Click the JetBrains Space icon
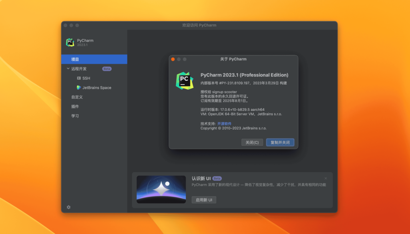410x234 pixels. click(x=78, y=87)
